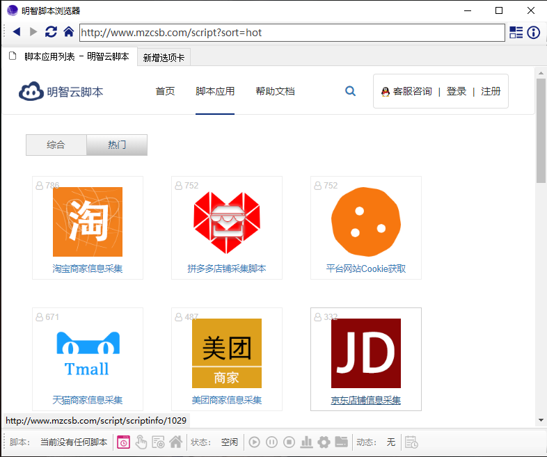Reload the page with refresh icon
This screenshot has width=547, height=457.
click(51, 32)
